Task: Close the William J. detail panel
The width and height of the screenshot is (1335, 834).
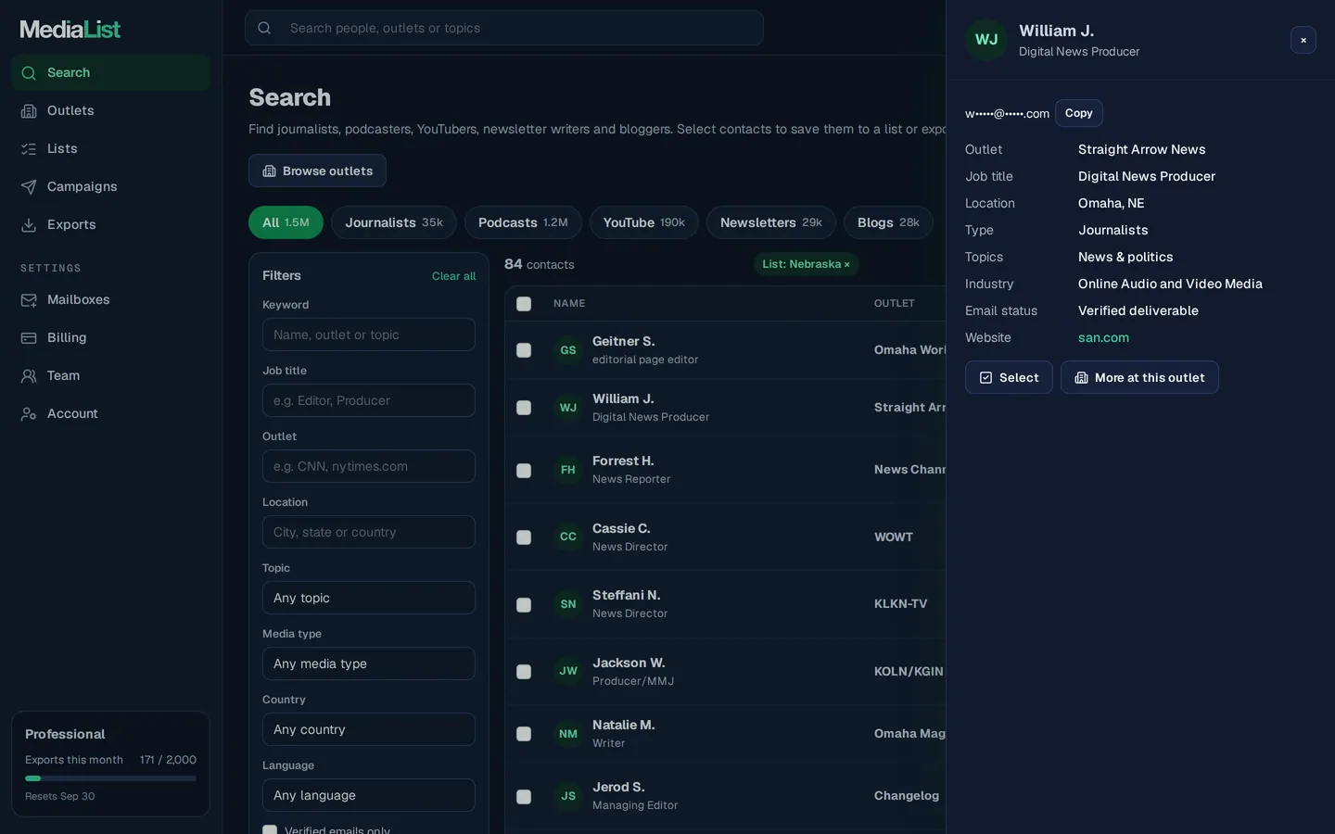Action: (x=1303, y=40)
